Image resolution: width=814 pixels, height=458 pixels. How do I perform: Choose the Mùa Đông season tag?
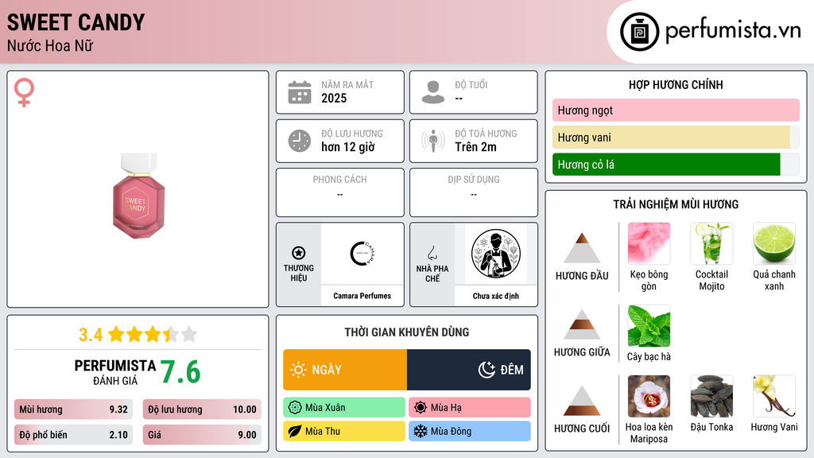coord(470,431)
